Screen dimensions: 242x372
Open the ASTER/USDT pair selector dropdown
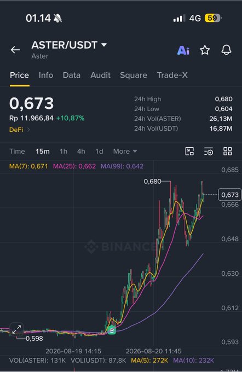tap(69, 45)
